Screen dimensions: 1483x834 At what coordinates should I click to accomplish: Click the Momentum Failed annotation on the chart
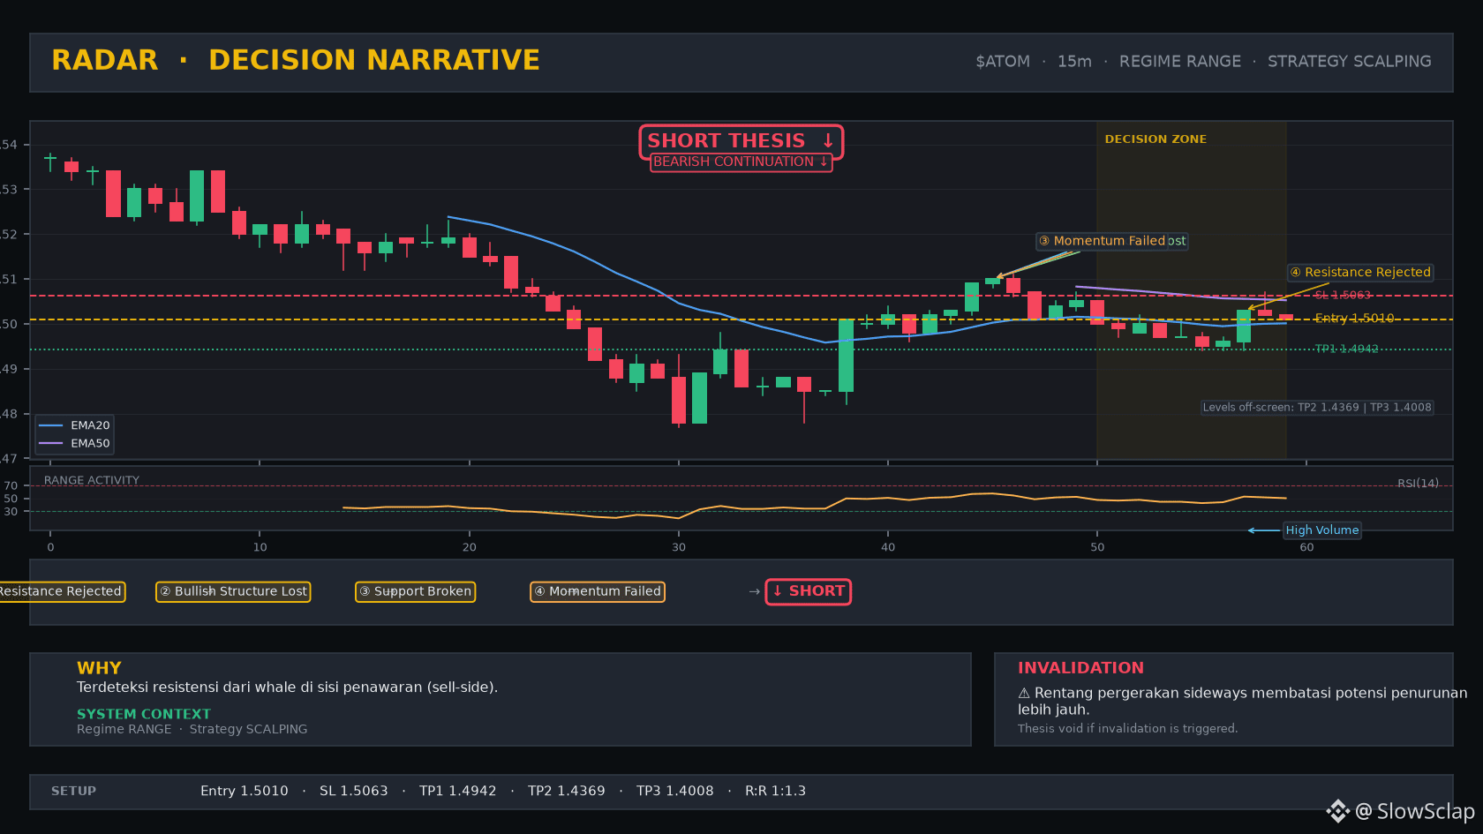[1102, 241]
